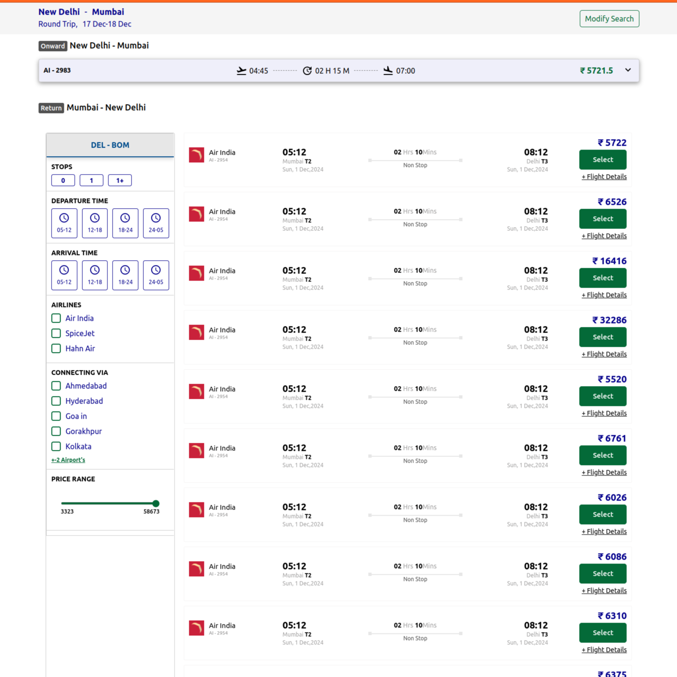Tick the Air India airline checkbox
This screenshot has width=677, height=677.
coord(56,318)
